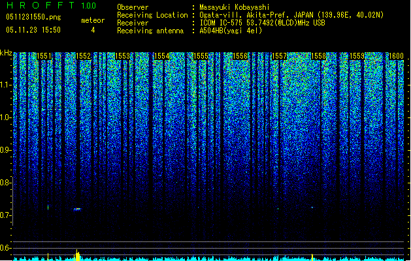This screenshot has width=411, height=261.
Task: Click the Receiver field label
Action: click(133, 23)
